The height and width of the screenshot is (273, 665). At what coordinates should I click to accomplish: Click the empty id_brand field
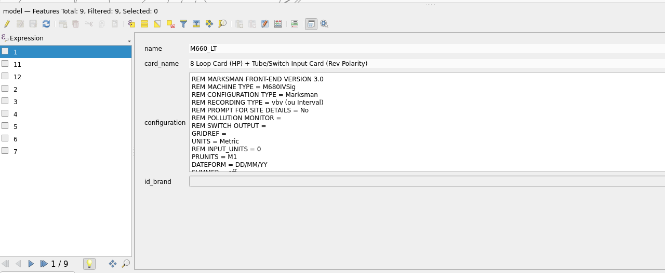click(x=427, y=181)
